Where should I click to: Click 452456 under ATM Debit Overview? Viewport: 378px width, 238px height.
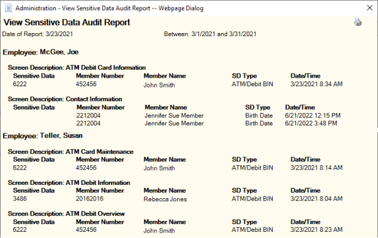tap(86, 229)
